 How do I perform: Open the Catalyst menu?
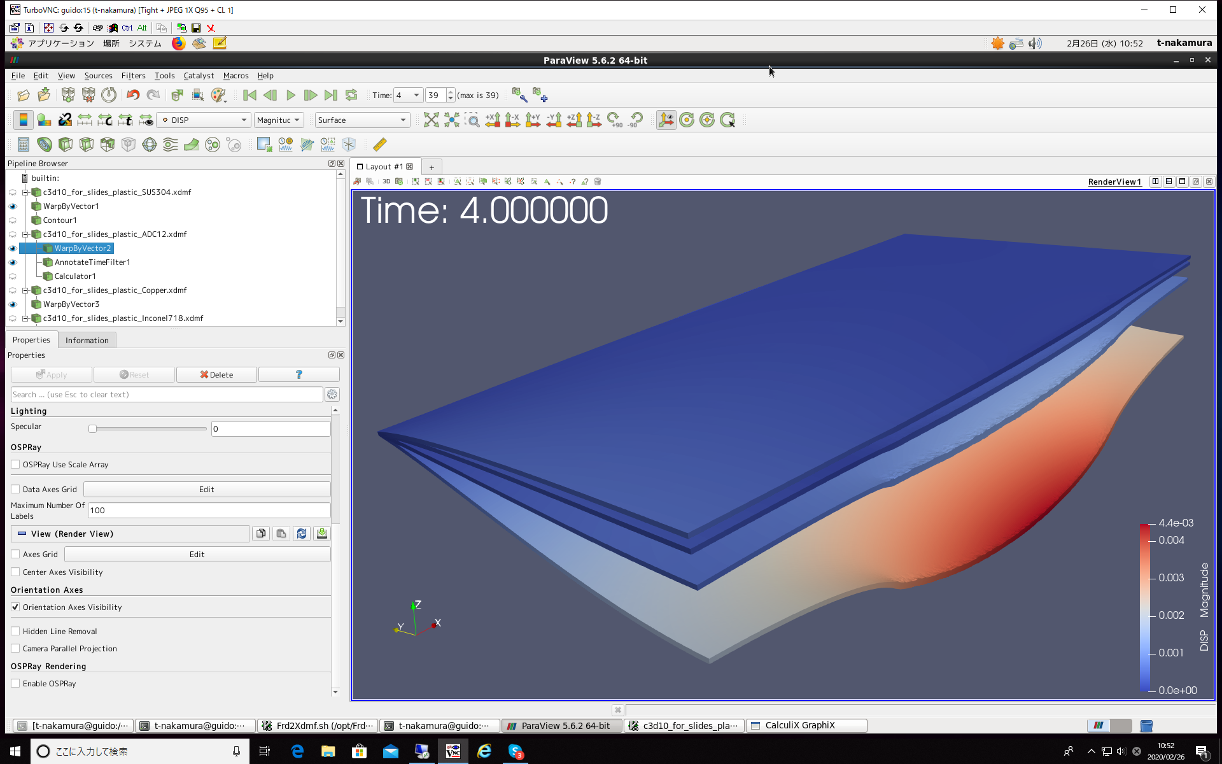199,76
